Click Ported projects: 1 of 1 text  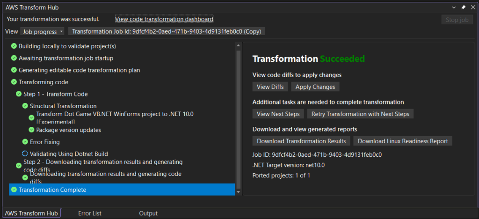click(281, 175)
